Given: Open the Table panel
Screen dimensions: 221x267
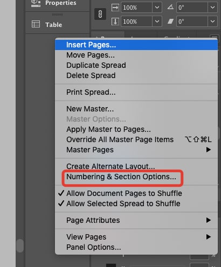Looking at the screenshot, I should (x=58, y=25).
